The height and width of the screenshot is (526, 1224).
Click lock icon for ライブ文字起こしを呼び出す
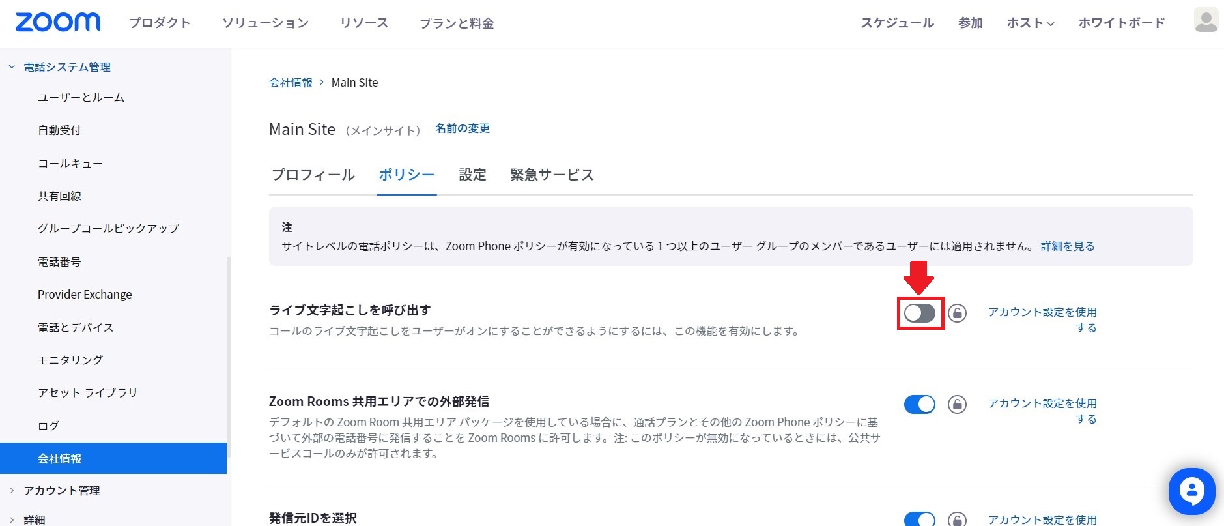[x=957, y=314]
